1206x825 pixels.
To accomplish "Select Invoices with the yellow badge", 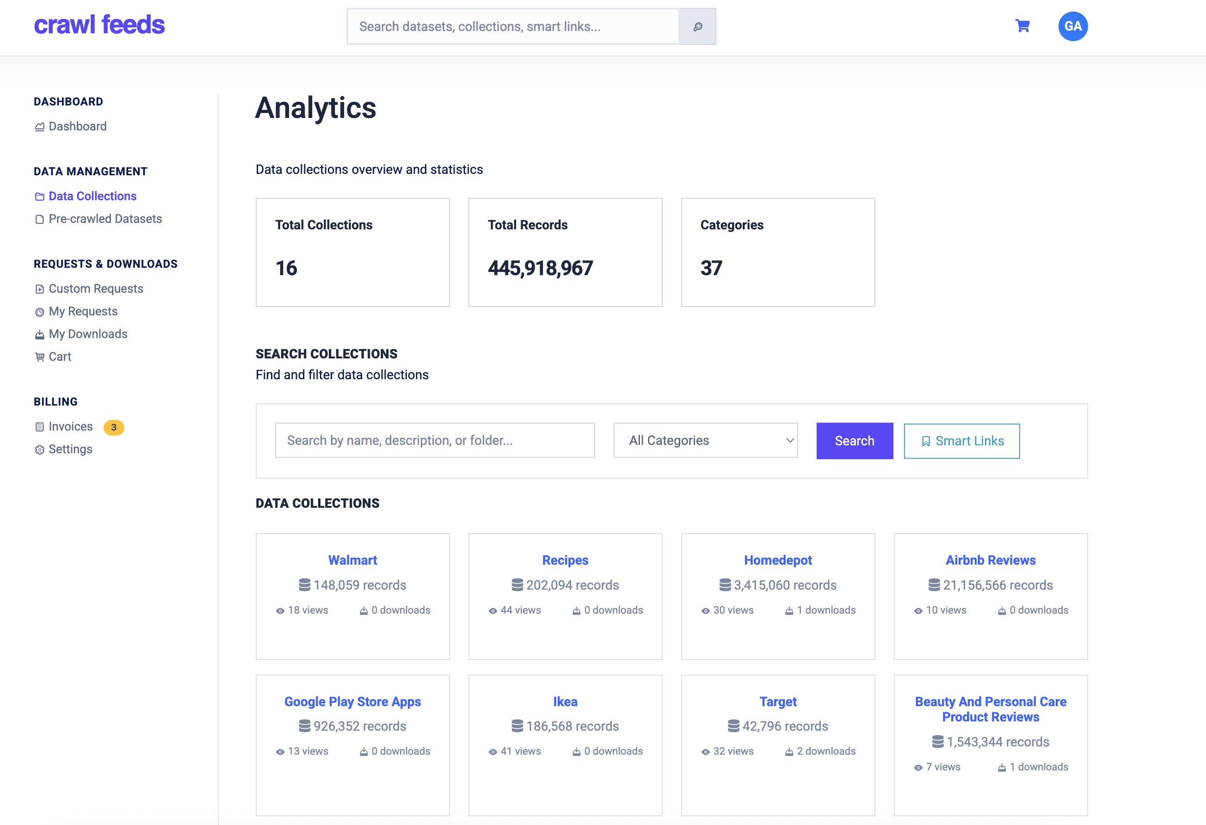I will tap(70, 426).
